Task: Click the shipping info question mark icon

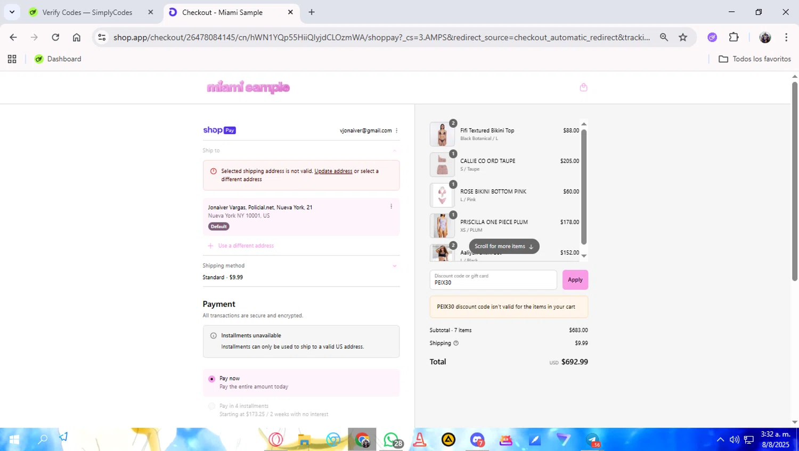Action: click(456, 343)
